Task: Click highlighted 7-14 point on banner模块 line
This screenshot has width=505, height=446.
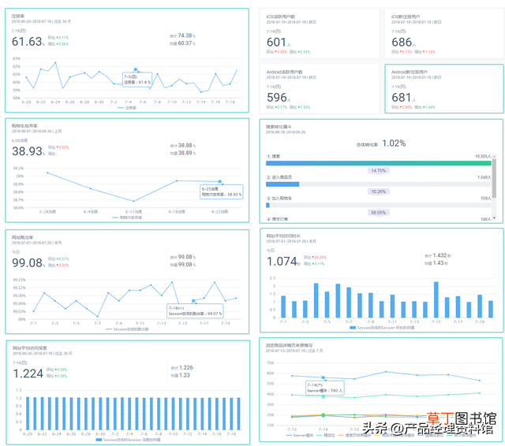Action: tap(324, 377)
